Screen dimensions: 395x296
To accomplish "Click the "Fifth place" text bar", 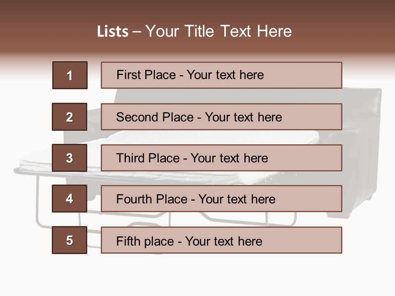I will (x=221, y=240).
